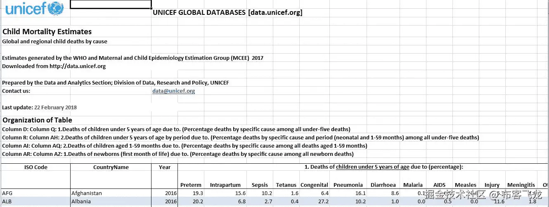The image size is (549, 207).
Task: Select 'Prepared by the Data and Analytics Section' line
Action: click(x=116, y=83)
